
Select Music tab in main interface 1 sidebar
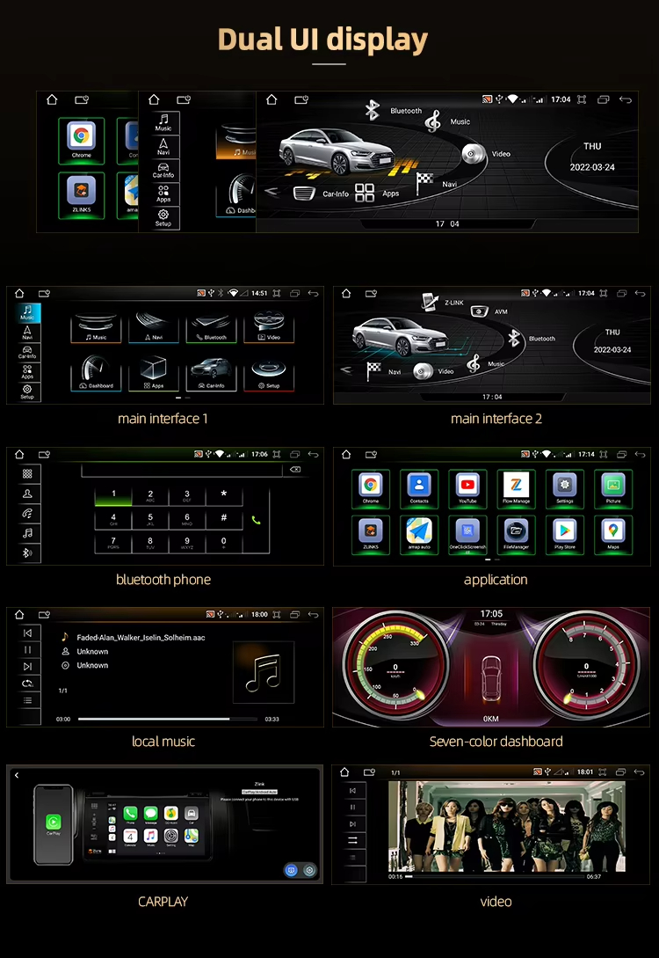[x=27, y=312]
